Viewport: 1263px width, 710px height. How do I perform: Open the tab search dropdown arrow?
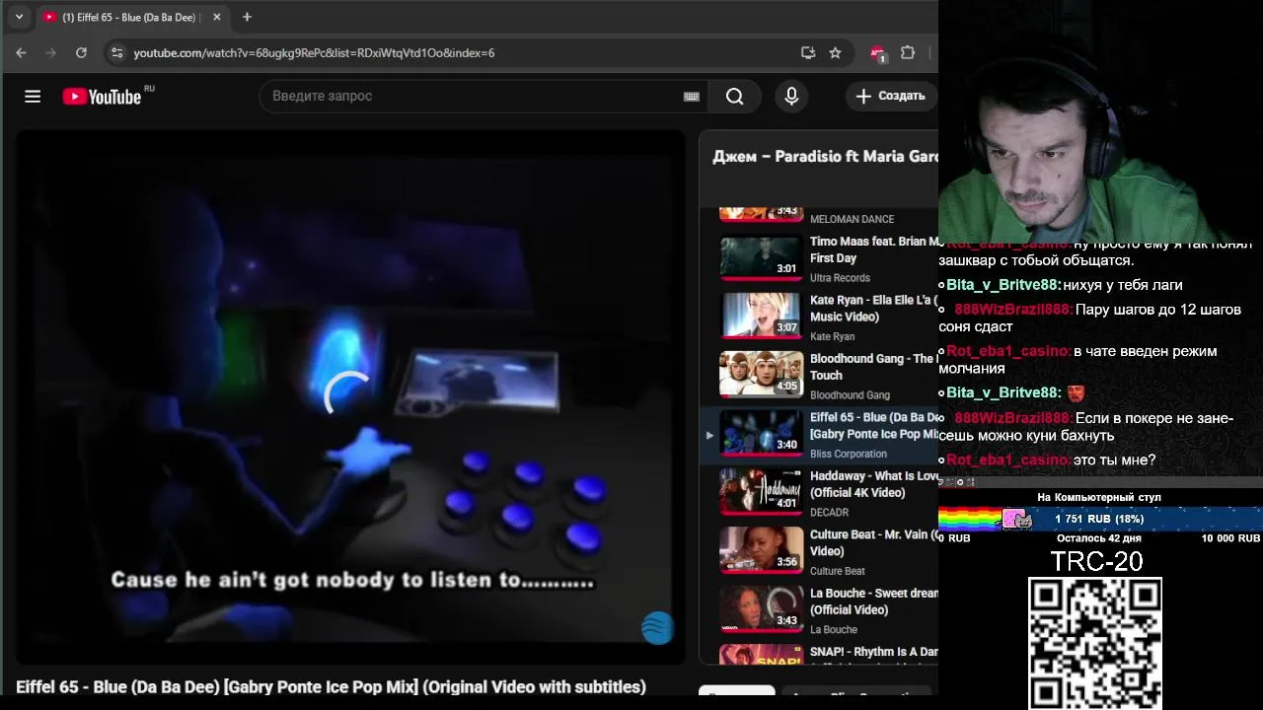click(x=19, y=17)
